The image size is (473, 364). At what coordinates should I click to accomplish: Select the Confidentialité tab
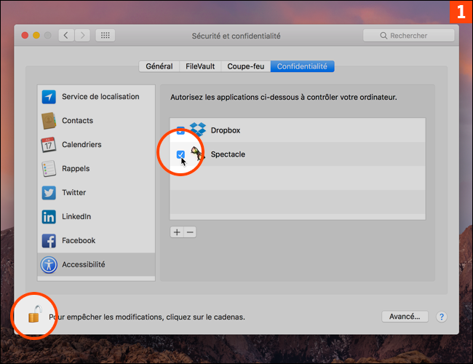click(302, 66)
